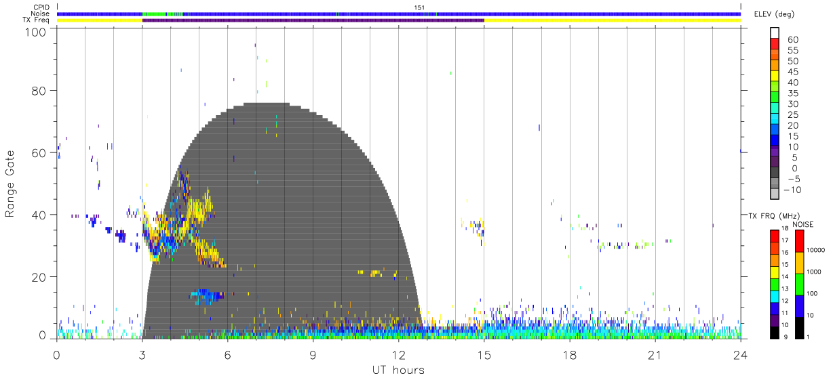Image resolution: width=833 pixels, height=384 pixels.
Task: Click x-axis tick label '12'
Action: (x=399, y=354)
